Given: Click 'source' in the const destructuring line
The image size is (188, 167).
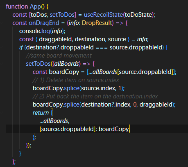Looking at the screenshot, I should click(x=117, y=39).
